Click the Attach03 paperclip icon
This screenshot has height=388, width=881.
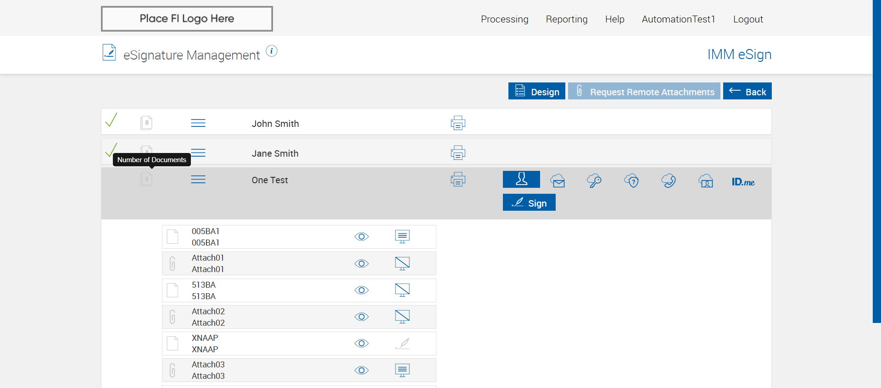(x=173, y=370)
